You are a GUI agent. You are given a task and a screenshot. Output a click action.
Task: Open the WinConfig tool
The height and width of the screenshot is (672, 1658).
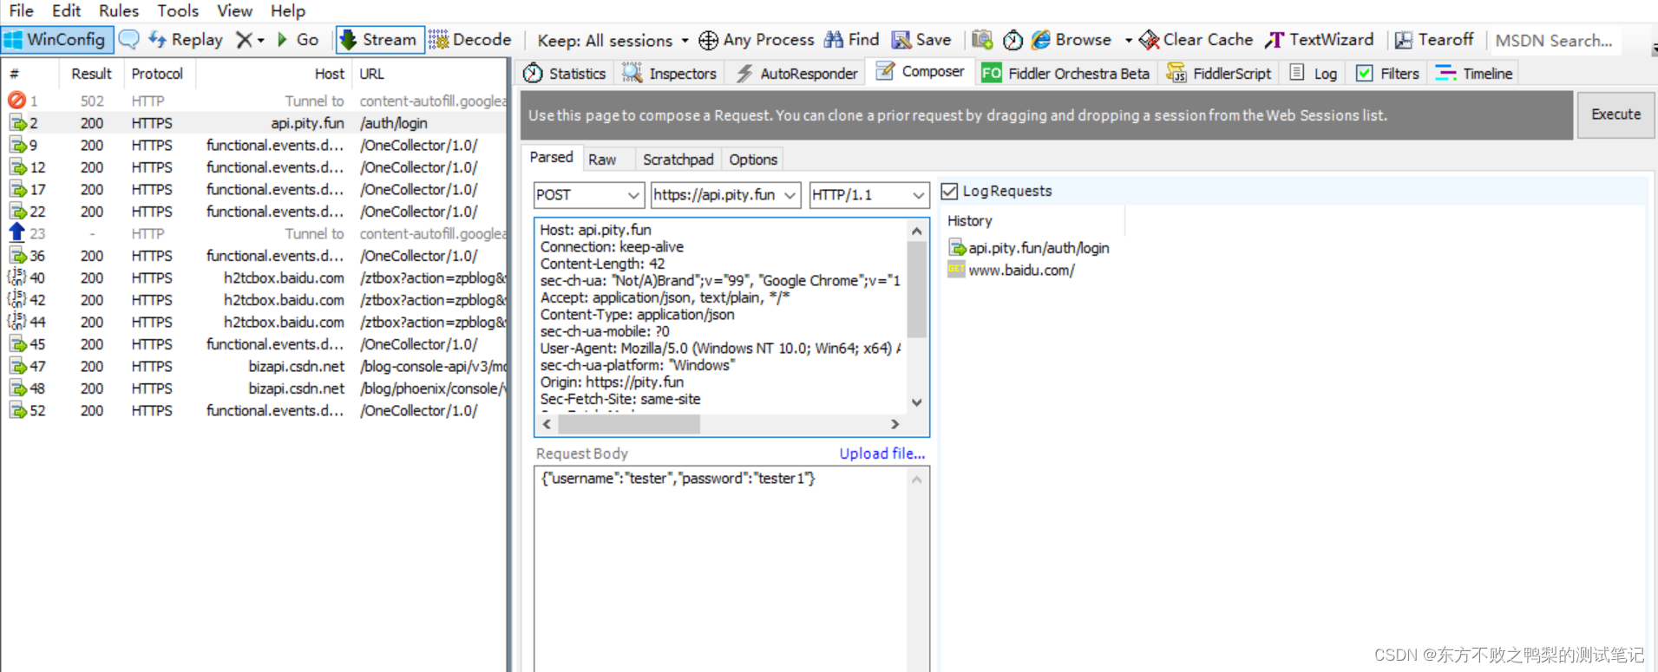click(x=56, y=40)
